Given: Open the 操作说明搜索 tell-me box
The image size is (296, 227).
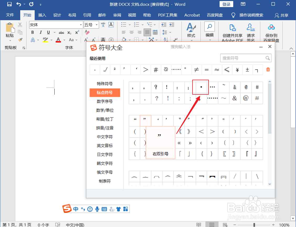Looking at the screenshot, I should click(x=247, y=15).
